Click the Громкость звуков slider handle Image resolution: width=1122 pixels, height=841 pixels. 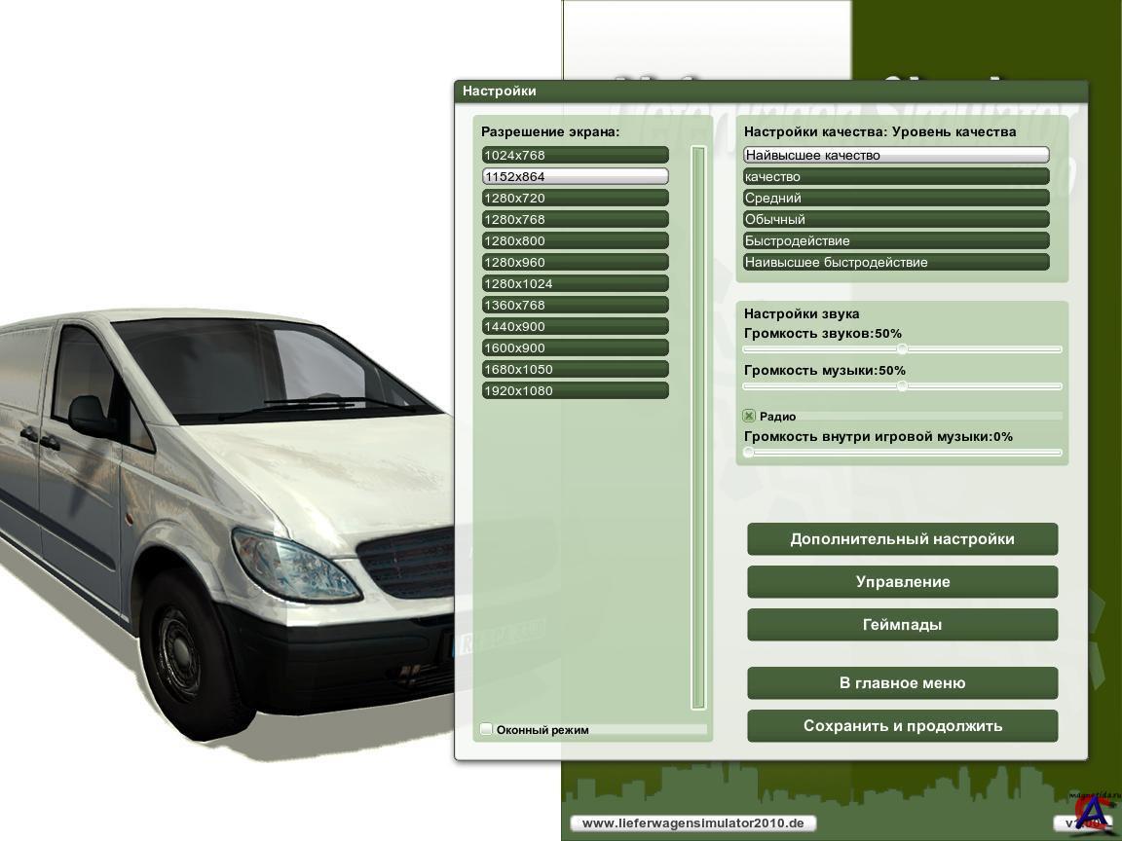pyautogui.click(x=902, y=348)
